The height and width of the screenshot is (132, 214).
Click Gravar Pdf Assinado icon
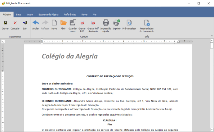tap(93, 23)
